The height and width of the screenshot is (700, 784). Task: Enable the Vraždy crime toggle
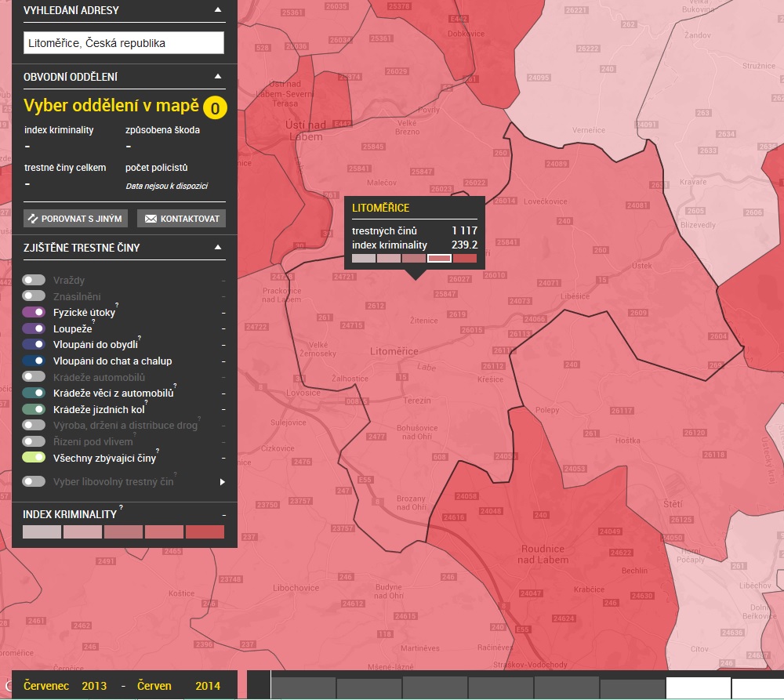pos(34,280)
